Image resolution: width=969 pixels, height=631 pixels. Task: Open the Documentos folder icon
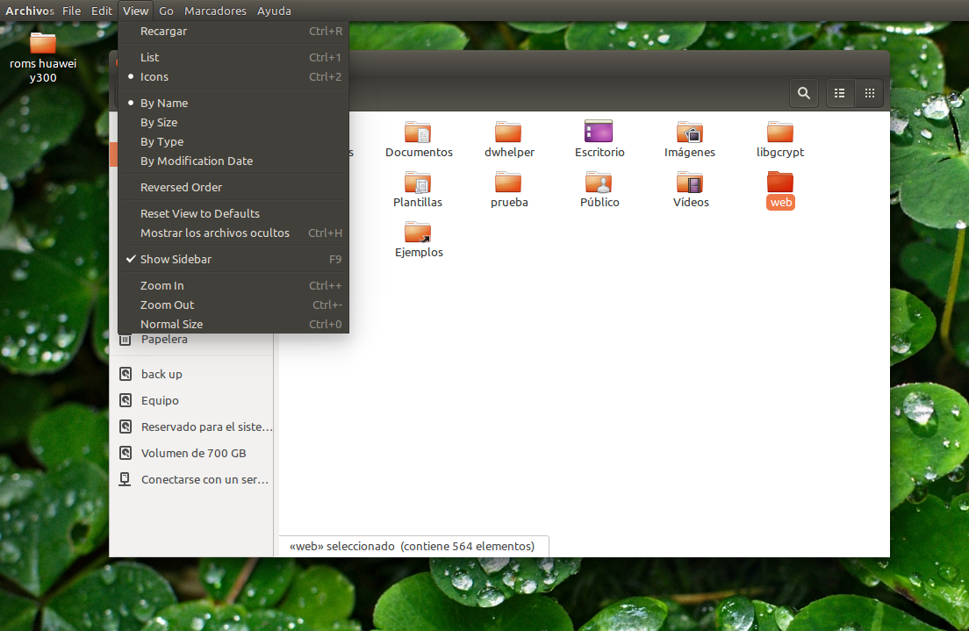pyautogui.click(x=419, y=133)
